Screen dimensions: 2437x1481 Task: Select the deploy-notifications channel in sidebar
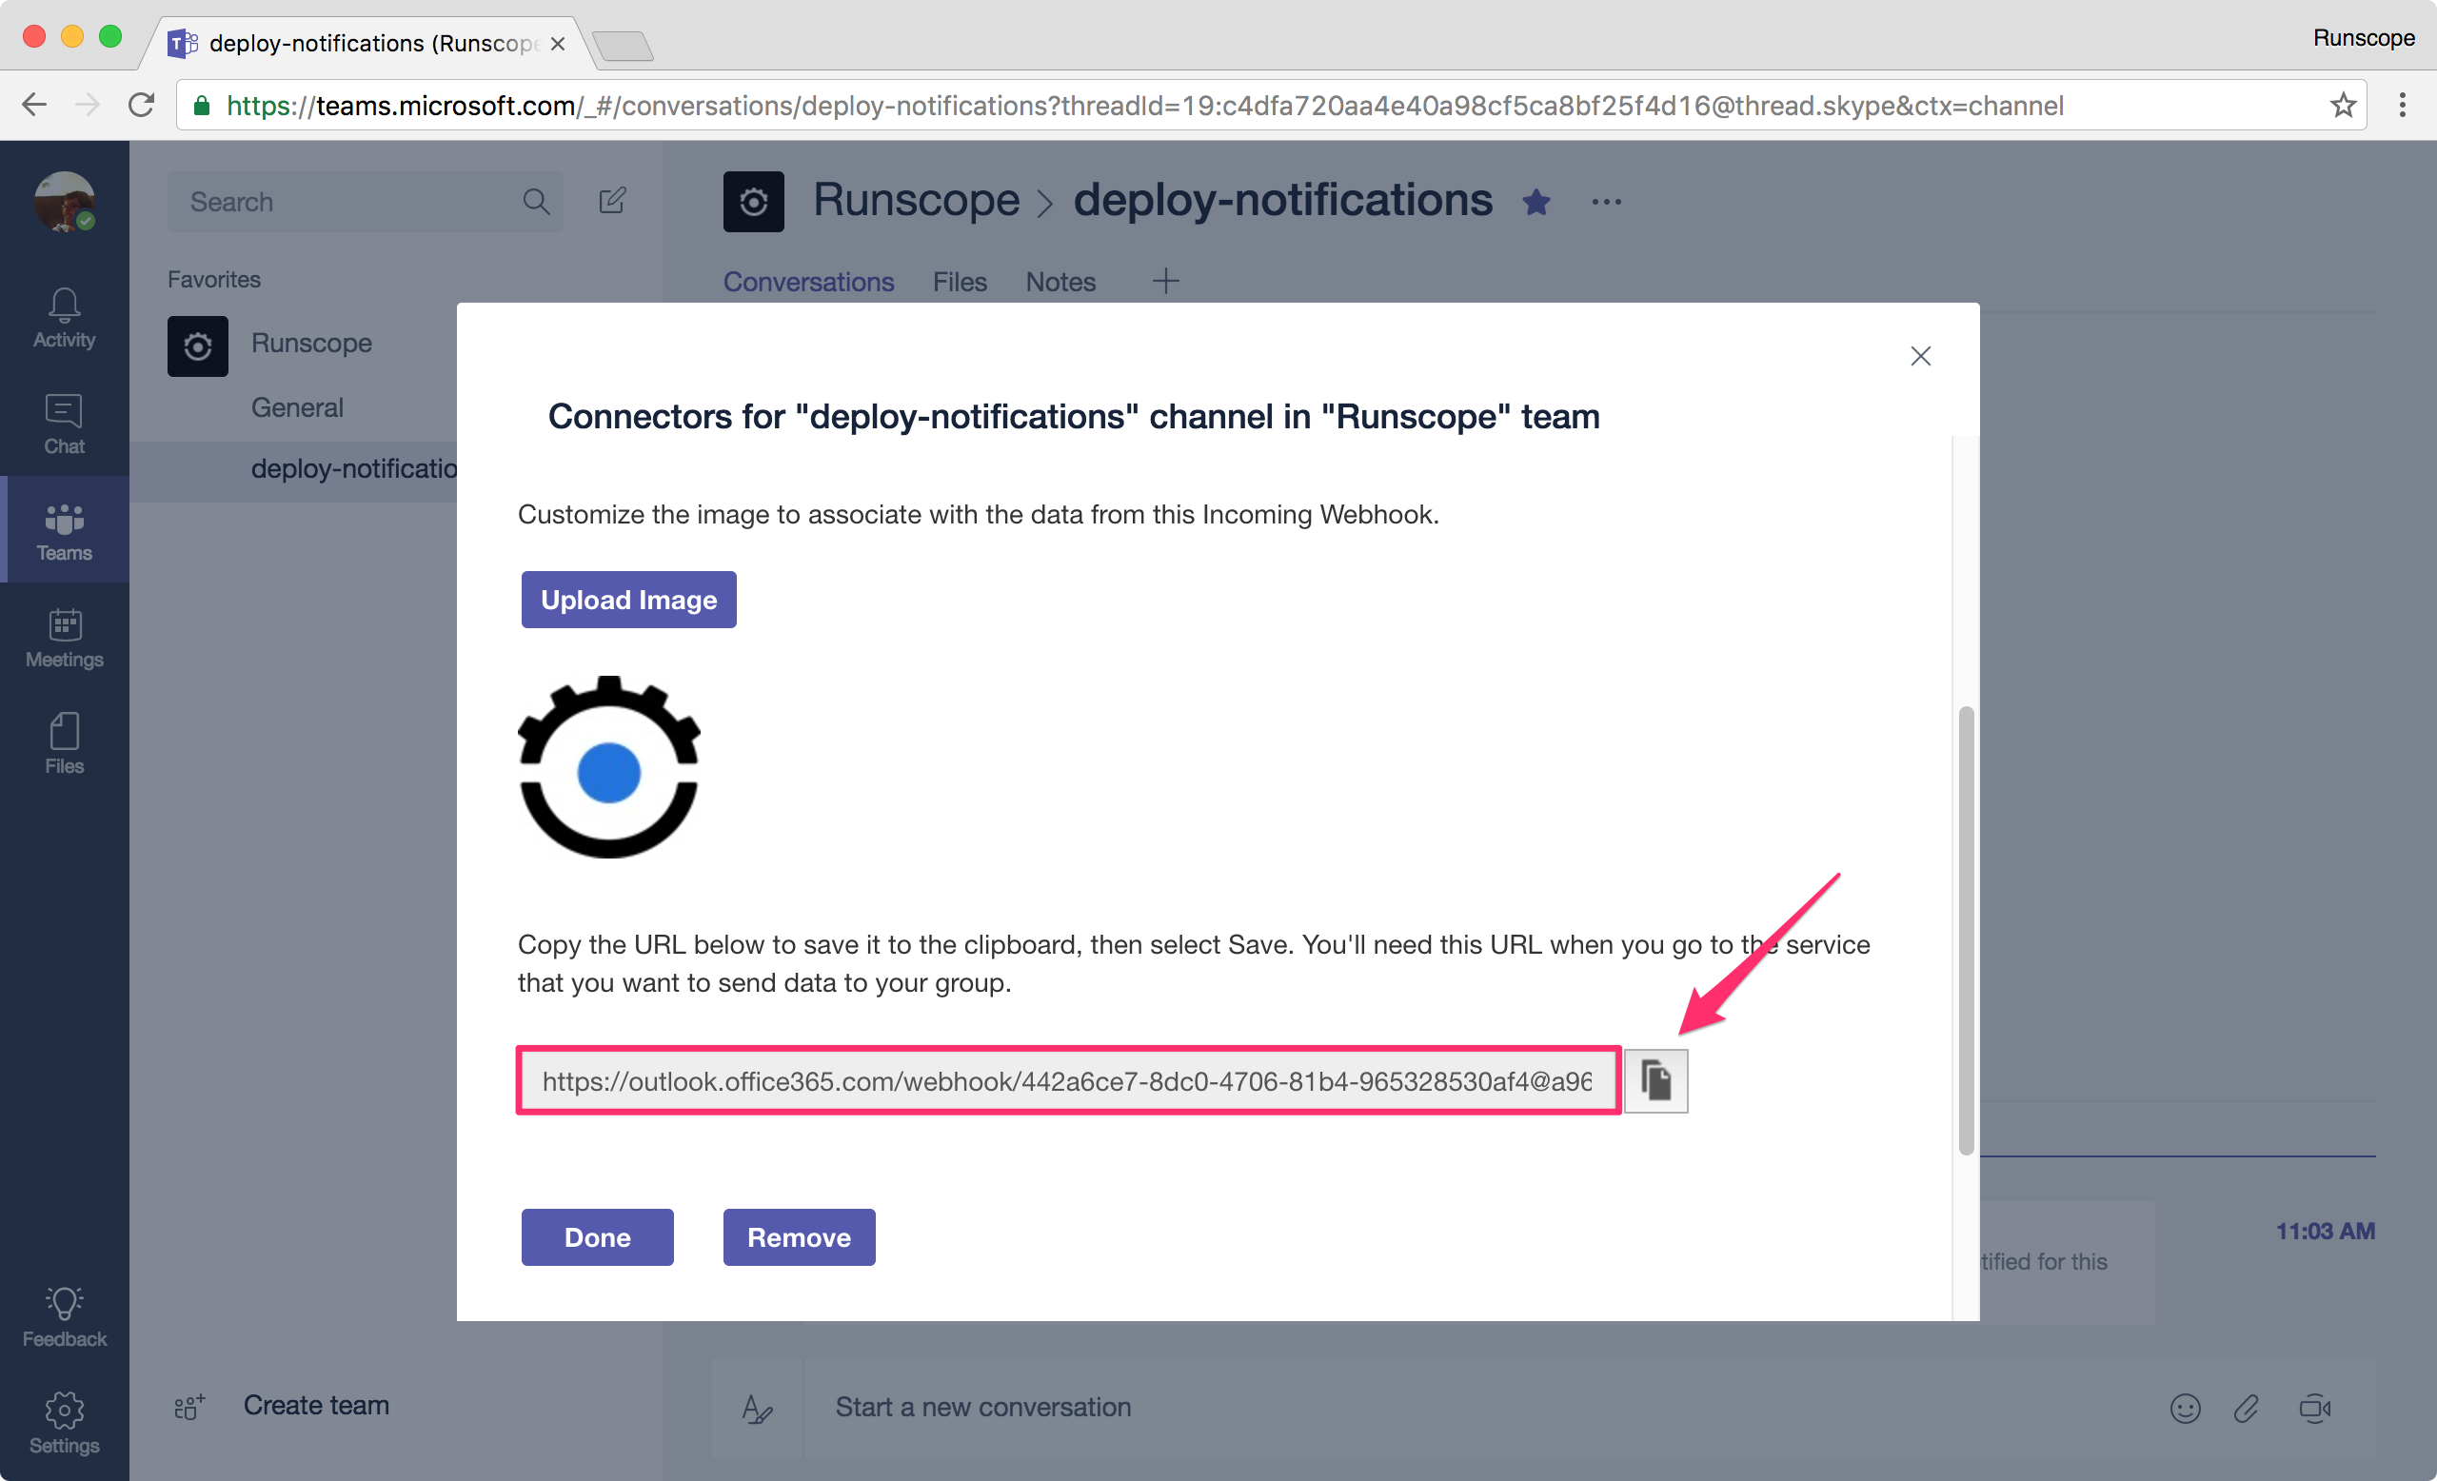(x=354, y=468)
